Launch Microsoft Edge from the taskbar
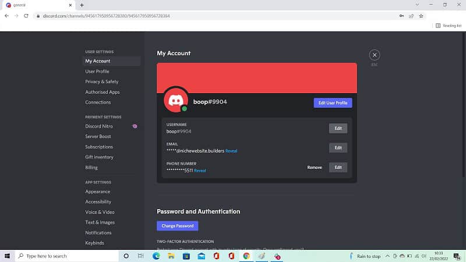Screen dimensions: 466x262 (156, 256)
